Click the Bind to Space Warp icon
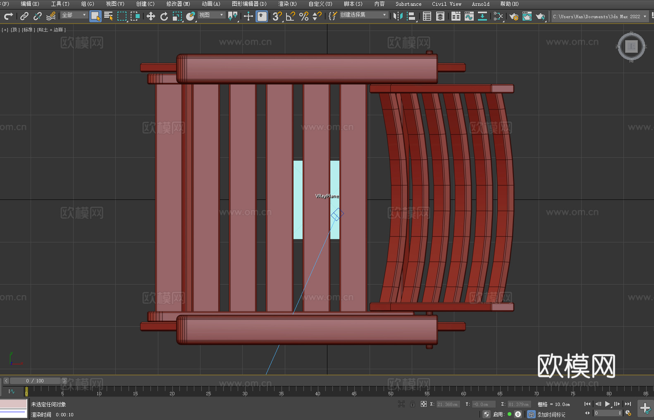 click(x=51, y=16)
